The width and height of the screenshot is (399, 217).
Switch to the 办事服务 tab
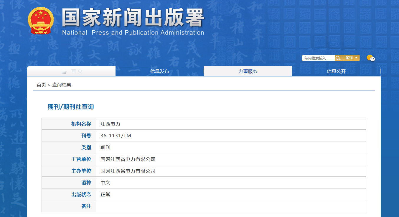(x=248, y=71)
